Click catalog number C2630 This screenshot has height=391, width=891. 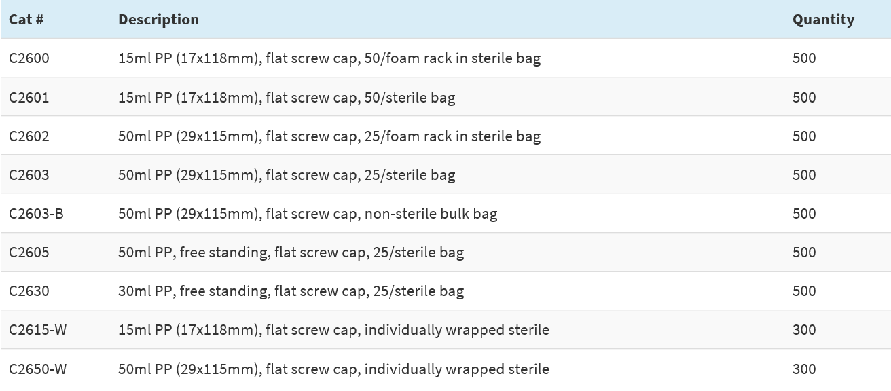point(29,291)
